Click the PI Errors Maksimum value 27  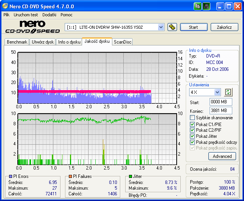(x=54, y=188)
